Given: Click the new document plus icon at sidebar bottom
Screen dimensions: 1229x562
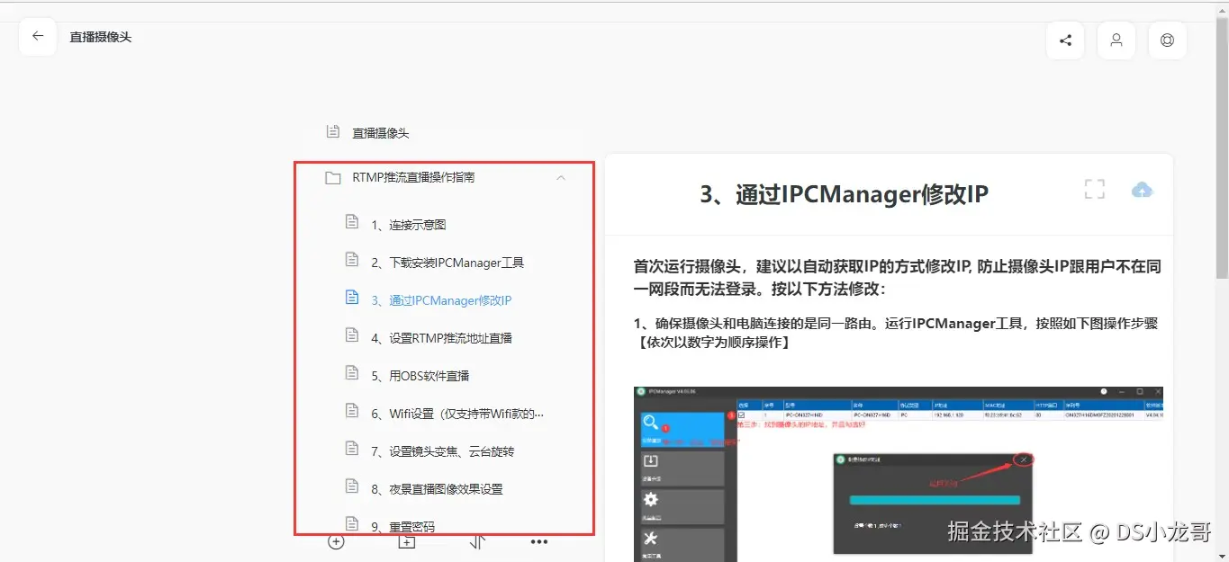Looking at the screenshot, I should [336, 541].
